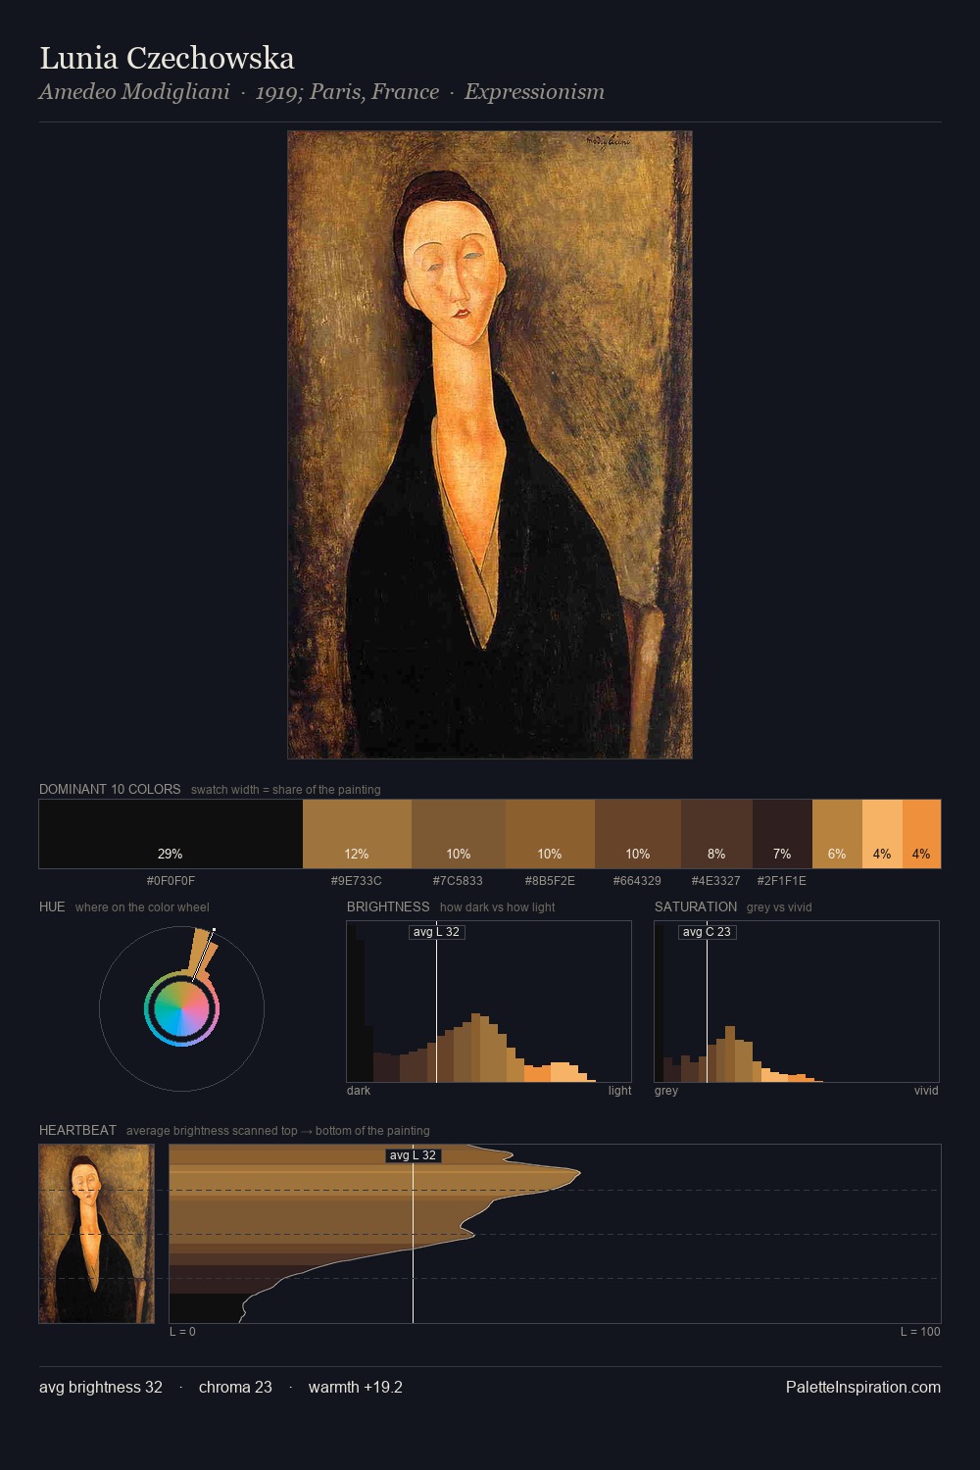
Task: Select the 10% swatch labeled #7C5833
Action: tap(459, 834)
